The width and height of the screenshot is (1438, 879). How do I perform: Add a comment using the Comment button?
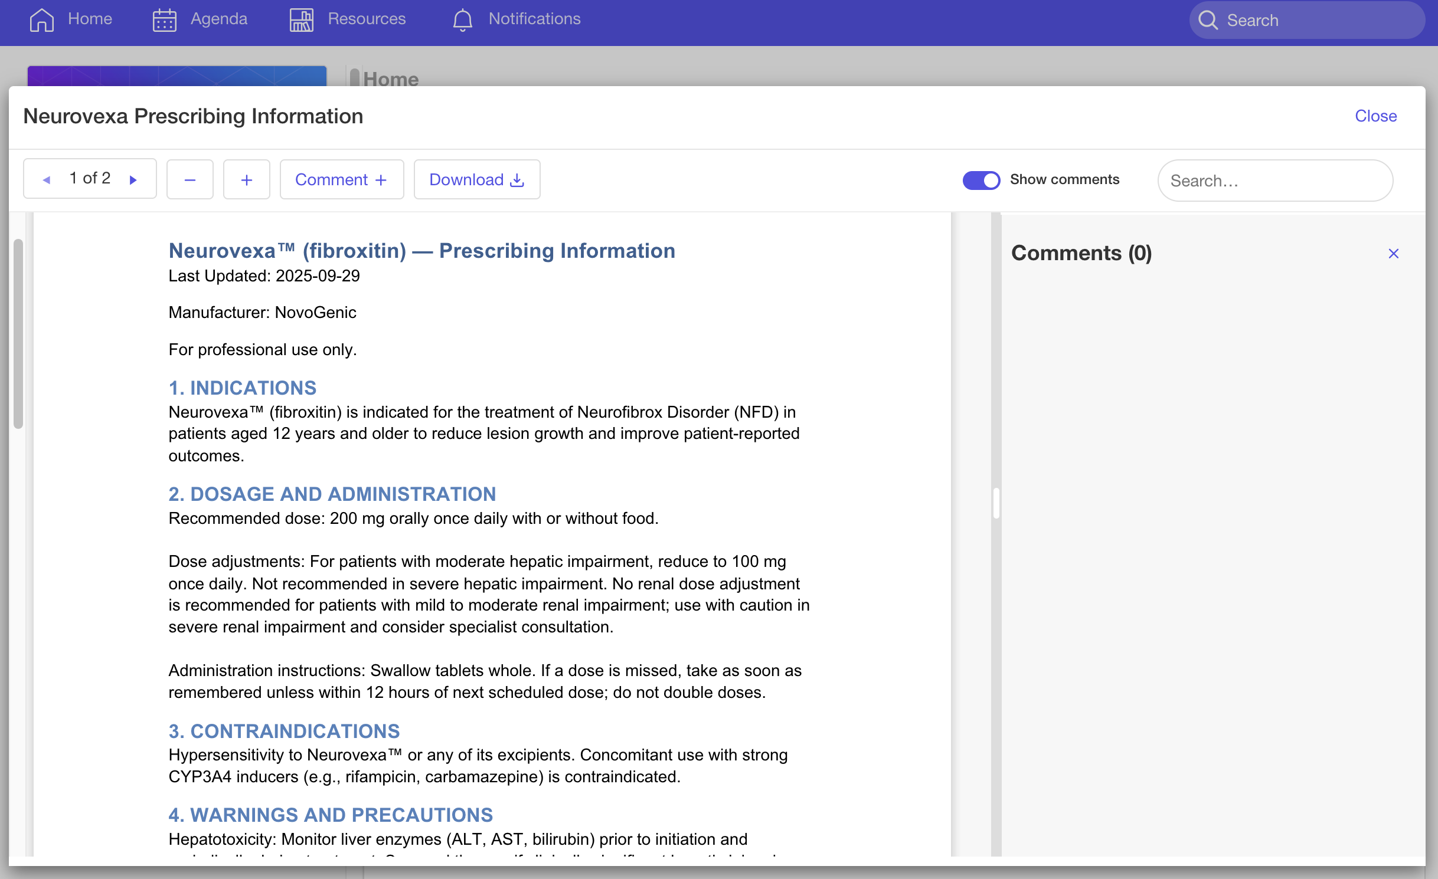click(x=342, y=179)
